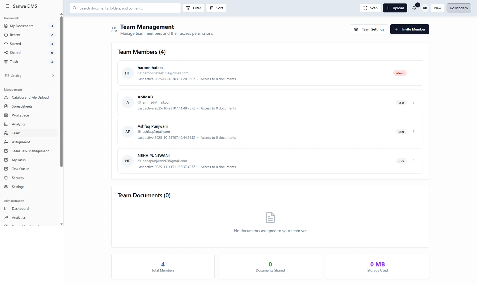
Task: Click the sidebar scroll down arrow
Action: coord(61,224)
